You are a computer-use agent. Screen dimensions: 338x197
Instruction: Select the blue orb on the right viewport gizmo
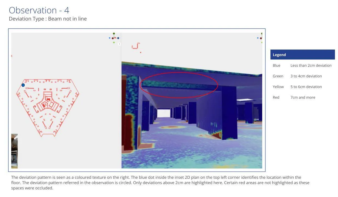coord(258,38)
